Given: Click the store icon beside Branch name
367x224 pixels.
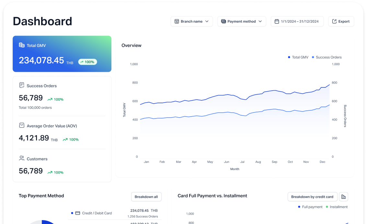Looking at the screenshot, I should pos(177,21).
